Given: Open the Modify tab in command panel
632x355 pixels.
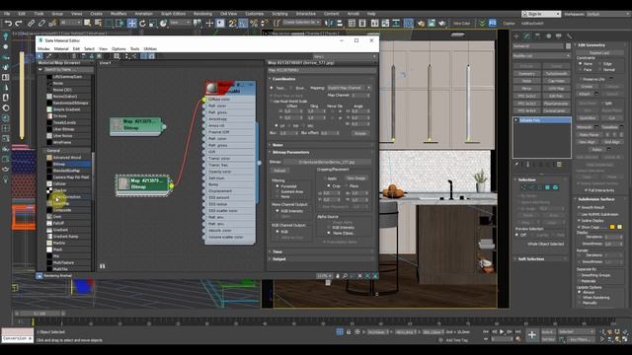Looking at the screenshot, I should pos(526,36).
